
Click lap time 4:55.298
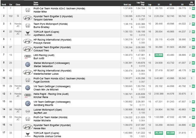pyautogui.click(x=140, y=78)
